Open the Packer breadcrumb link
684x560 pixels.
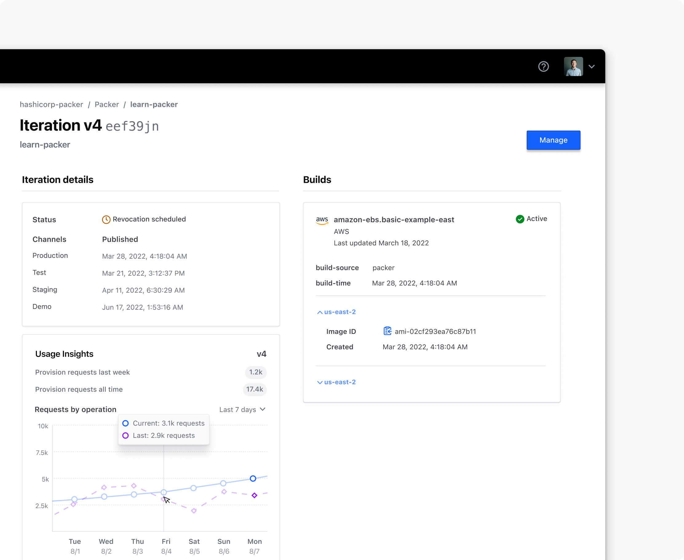[107, 104]
